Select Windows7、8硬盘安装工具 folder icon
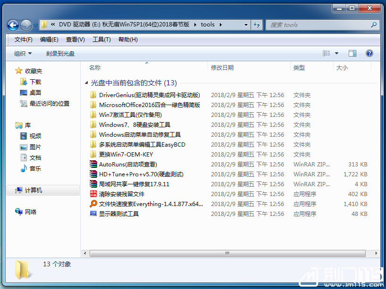This screenshot has height=289, width=386. click(93, 125)
